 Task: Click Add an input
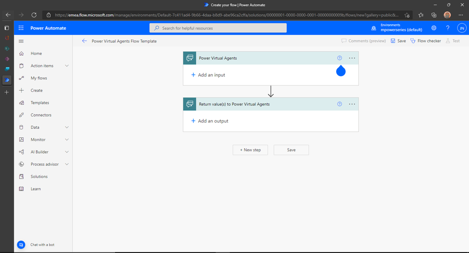(208, 75)
